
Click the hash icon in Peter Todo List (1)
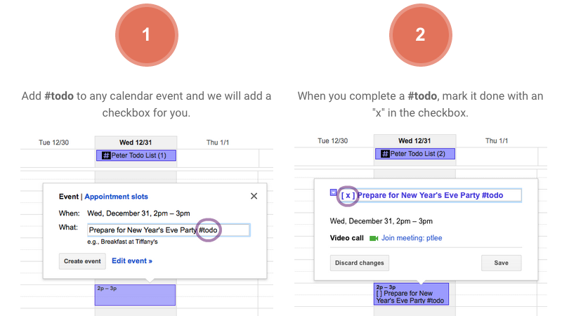click(106, 155)
